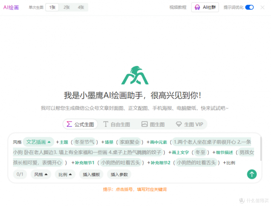Viewport: 271px width, 206px height.
Task: Edit the 冬至节气 theme field
Action: click(84, 142)
